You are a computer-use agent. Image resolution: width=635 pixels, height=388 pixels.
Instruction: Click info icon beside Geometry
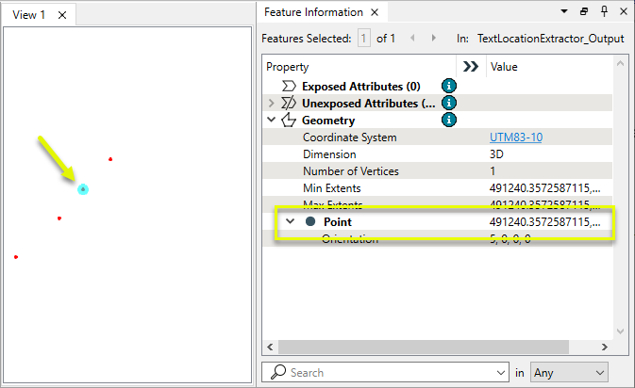(x=449, y=120)
